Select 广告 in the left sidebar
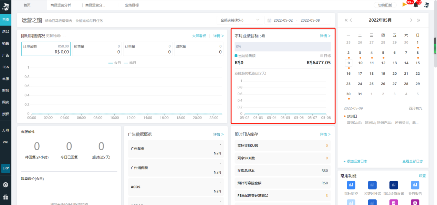The height and width of the screenshot is (205, 437). point(6,55)
